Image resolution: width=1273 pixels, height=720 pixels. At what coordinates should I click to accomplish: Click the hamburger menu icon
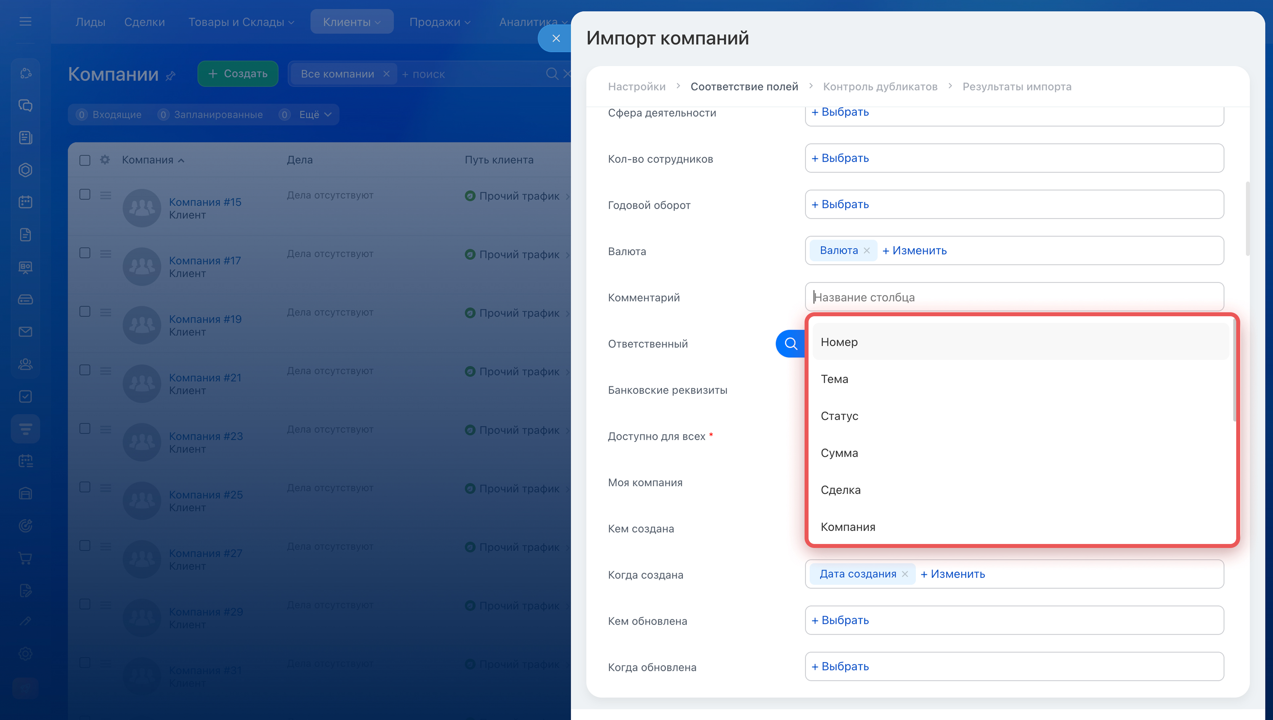pyautogui.click(x=25, y=21)
